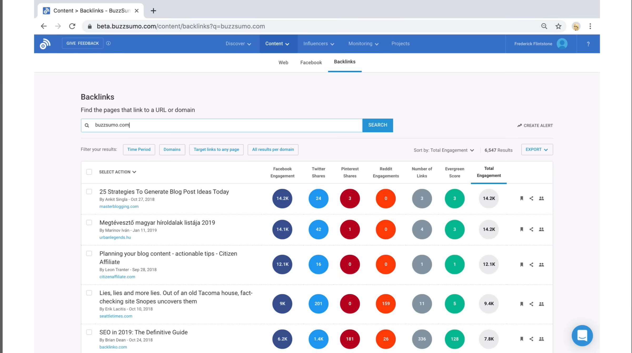The width and height of the screenshot is (632, 353).
Task: Tick the select-all checkbox in the header
Action: (89, 172)
